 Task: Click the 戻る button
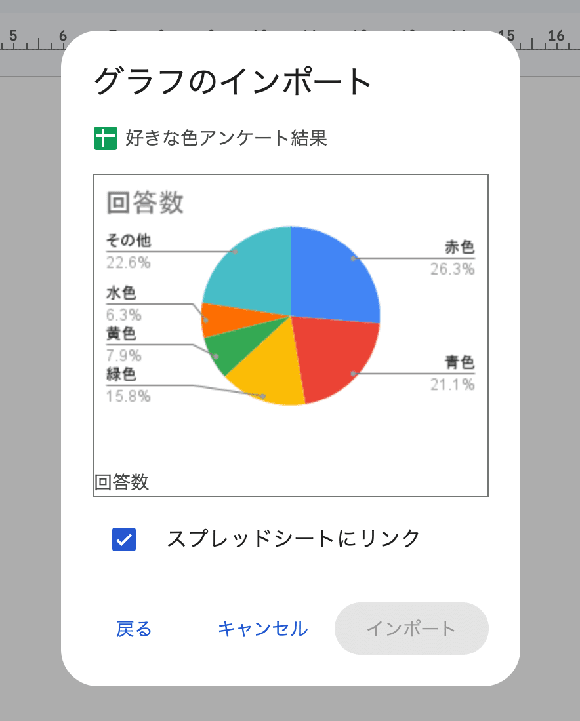[x=134, y=629]
